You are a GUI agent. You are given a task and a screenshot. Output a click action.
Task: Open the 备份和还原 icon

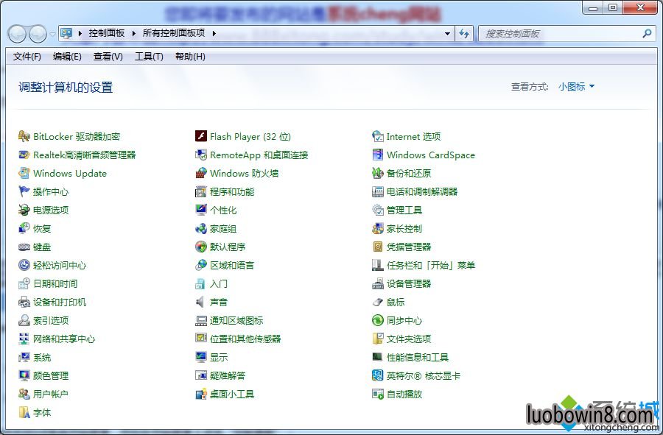tap(378, 173)
